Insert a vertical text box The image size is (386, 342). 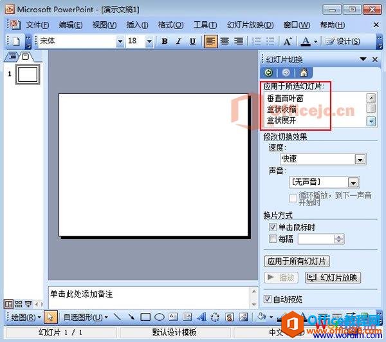coord(187,317)
